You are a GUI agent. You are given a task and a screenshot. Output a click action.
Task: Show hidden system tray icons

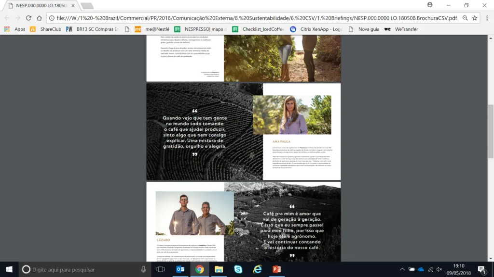403,269
